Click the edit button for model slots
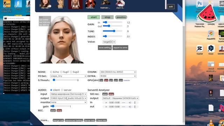The height and width of the screenshot is (126, 224). coord(171,7)
